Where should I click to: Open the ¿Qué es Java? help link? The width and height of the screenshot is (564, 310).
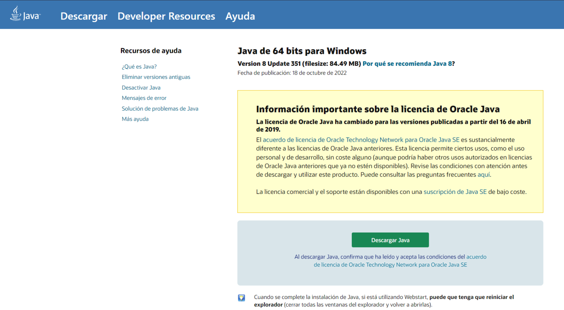(x=139, y=66)
